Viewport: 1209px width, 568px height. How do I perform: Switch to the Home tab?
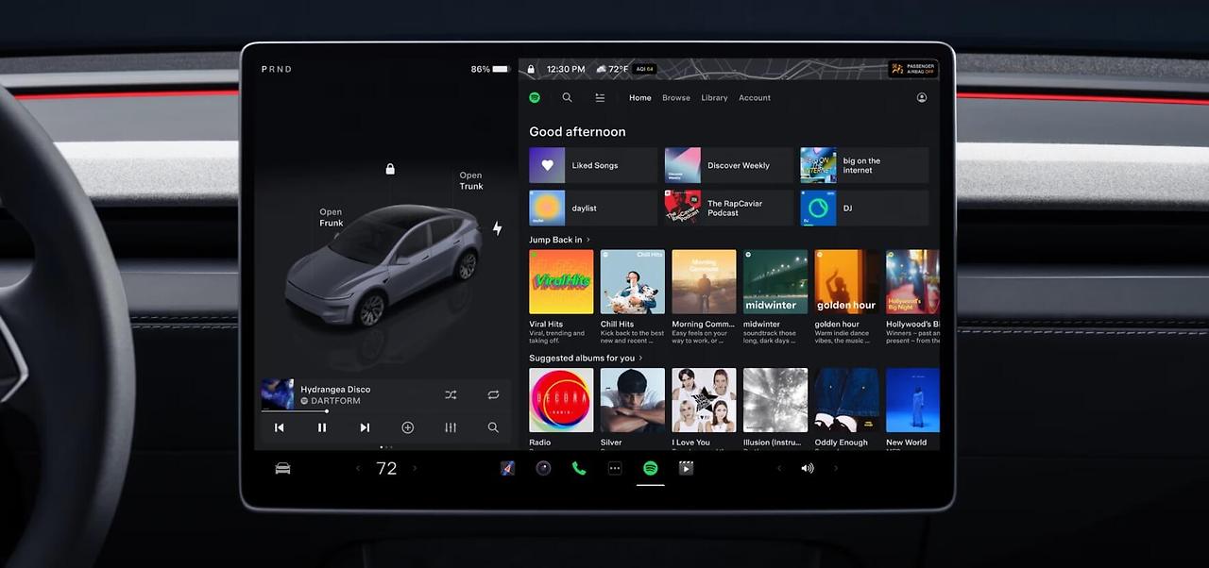tap(640, 97)
